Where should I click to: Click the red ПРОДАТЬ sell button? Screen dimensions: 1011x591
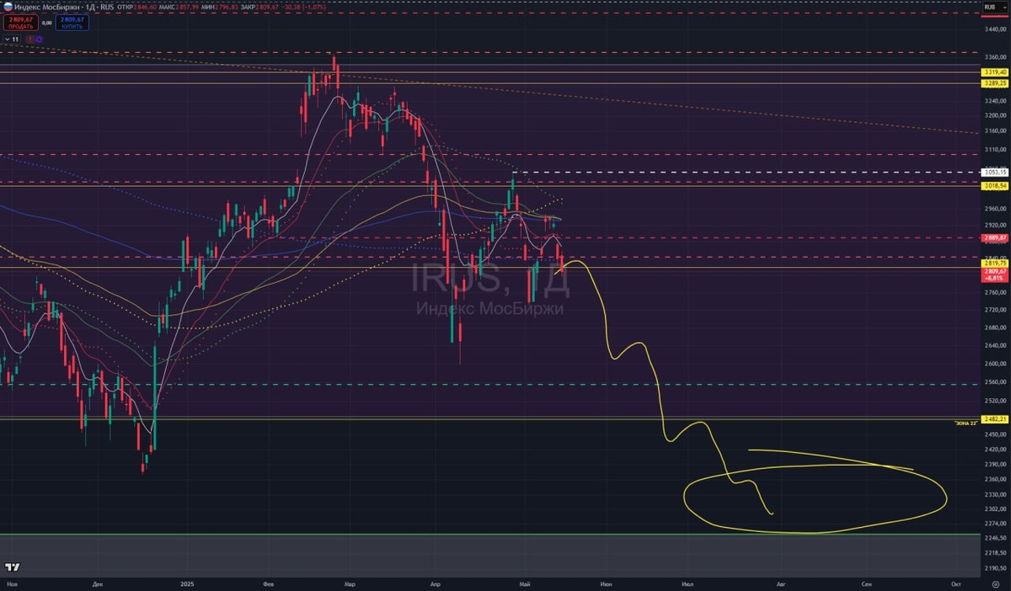tap(21, 23)
